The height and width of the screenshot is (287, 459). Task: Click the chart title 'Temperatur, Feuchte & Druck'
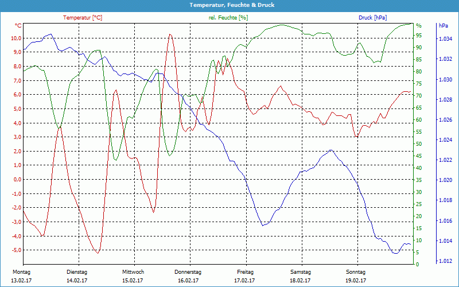[x=232, y=5]
